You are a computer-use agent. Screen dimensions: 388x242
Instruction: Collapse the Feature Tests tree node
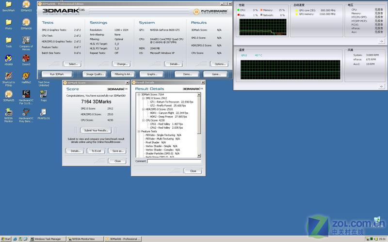click(139, 131)
